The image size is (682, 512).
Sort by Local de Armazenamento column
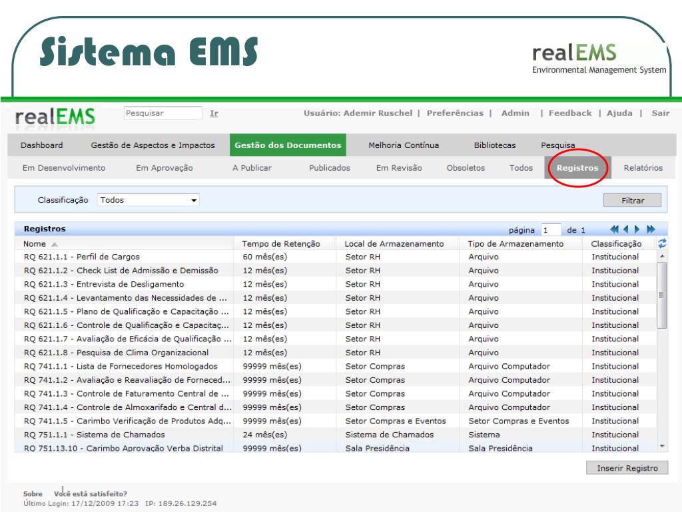coord(394,244)
